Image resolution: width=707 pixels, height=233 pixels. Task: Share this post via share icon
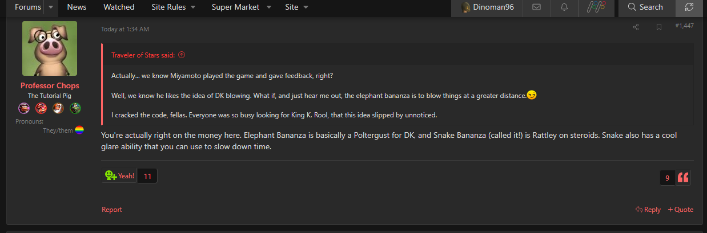tap(636, 27)
